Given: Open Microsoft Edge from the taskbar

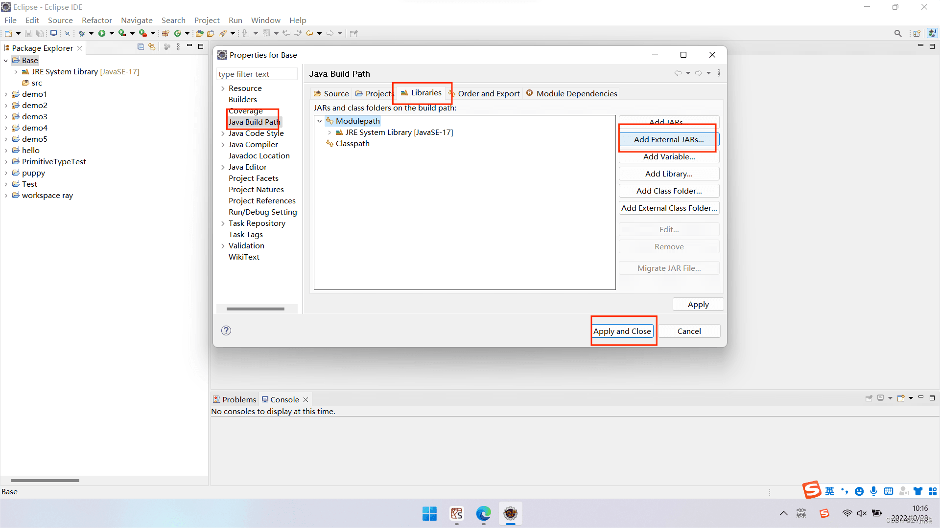Looking at the screenshot, I should pos(483,514).
